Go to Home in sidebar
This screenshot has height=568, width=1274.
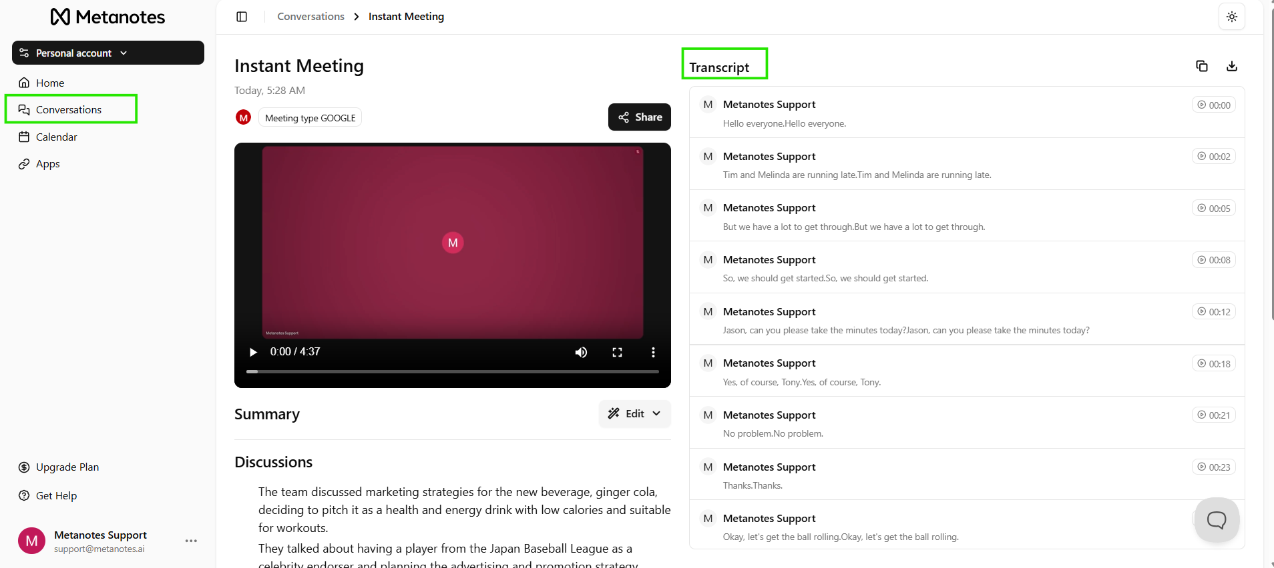point(50,83)
